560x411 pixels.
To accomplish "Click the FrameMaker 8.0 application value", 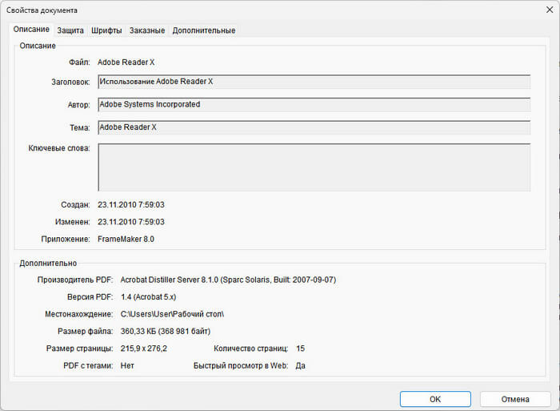I will [x=126, y=239].
